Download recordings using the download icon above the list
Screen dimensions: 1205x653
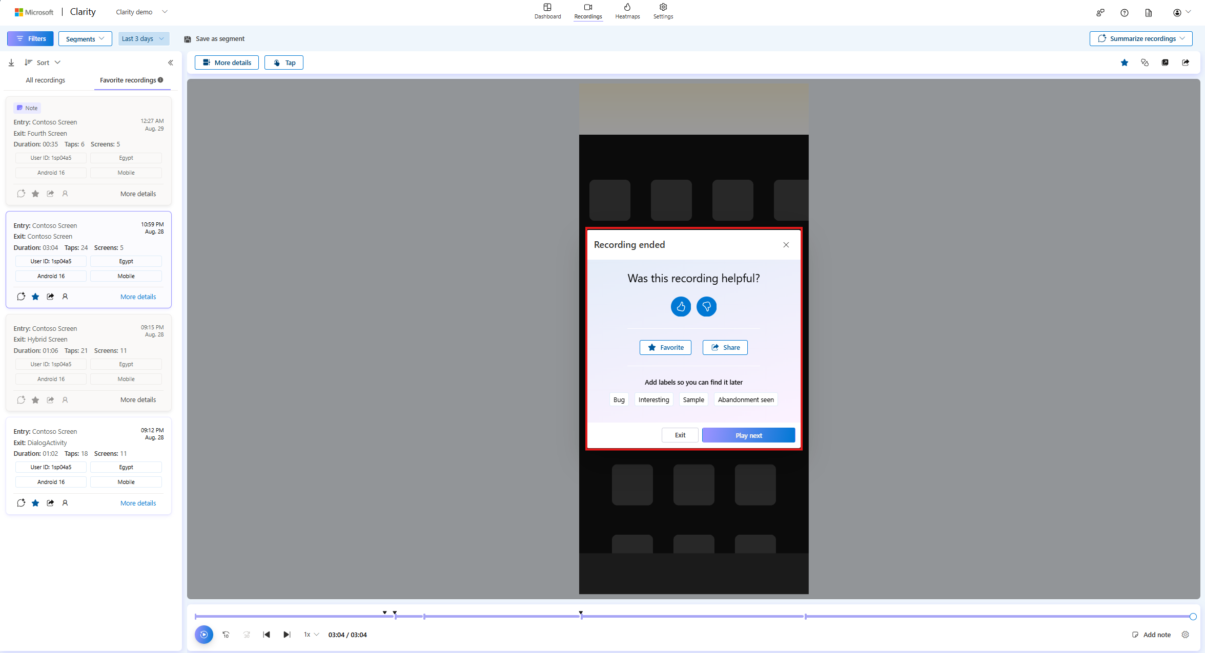click(x=11, y=62)
